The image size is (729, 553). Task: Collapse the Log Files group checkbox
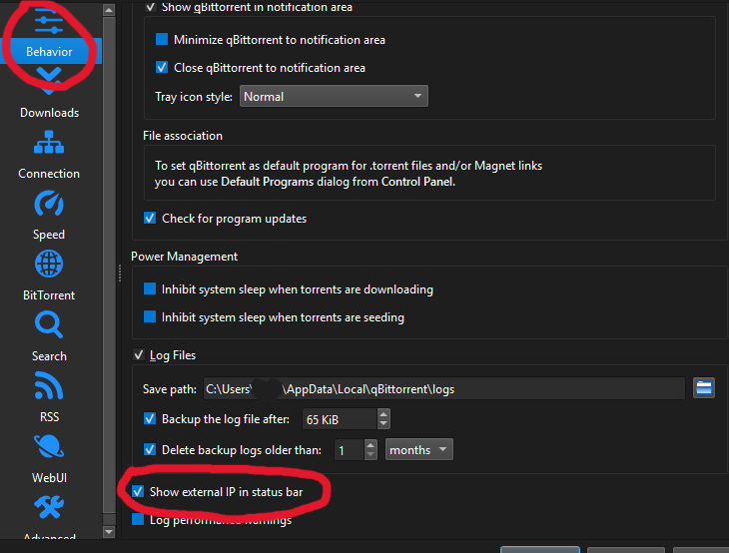(139, 355)
